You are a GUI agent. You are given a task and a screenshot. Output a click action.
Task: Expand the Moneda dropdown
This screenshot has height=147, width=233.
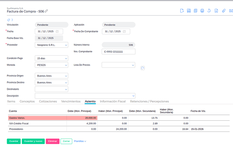[51, 65]
